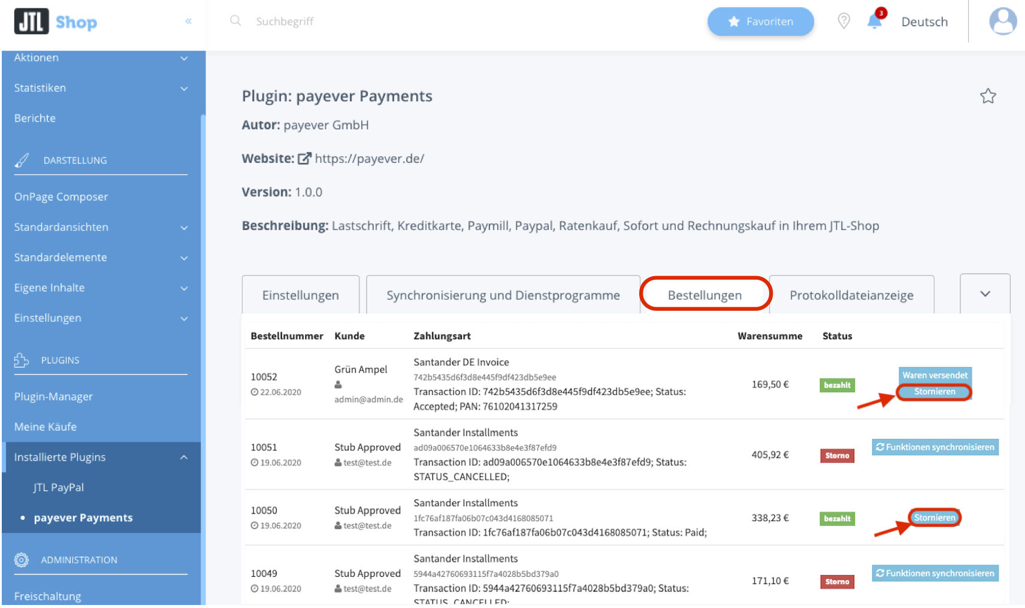This screenshot has width=1025, height=608.
Task: Click the Administration gear icon
Action: coord(22,559)
